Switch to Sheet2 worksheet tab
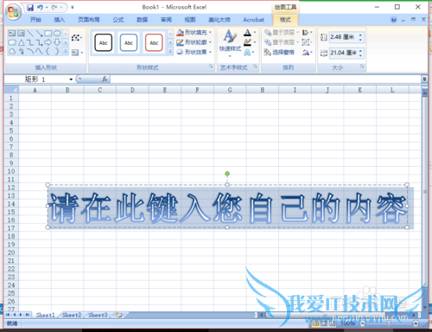Viewport: 432px width, 332px height. pyautogui.click(x=72, y=316)
